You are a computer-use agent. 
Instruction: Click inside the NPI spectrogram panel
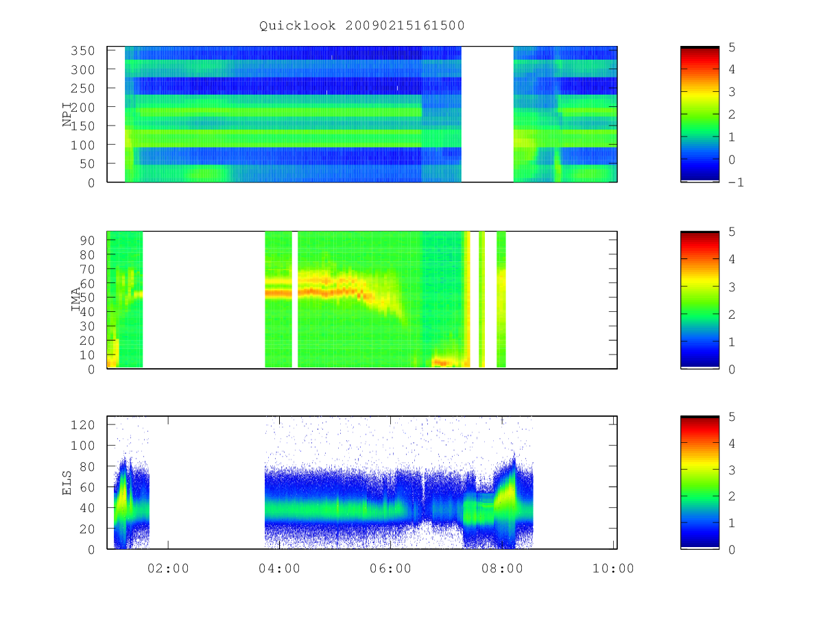pos(362,114)
